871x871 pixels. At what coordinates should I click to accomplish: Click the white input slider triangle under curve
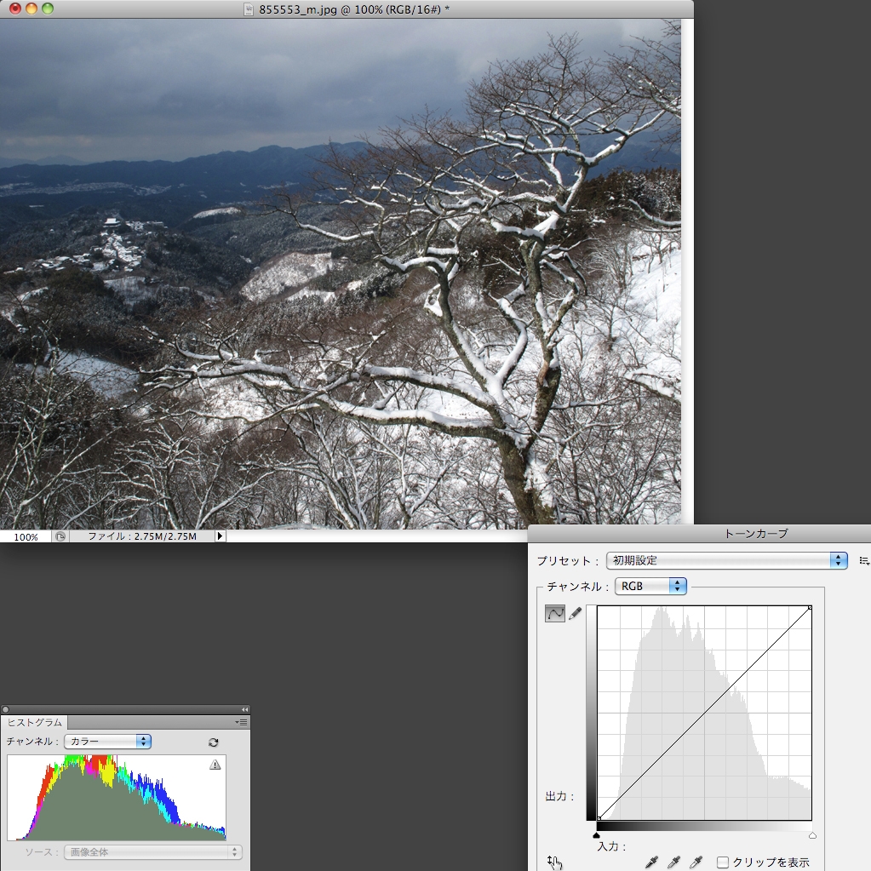pos(812,835)
